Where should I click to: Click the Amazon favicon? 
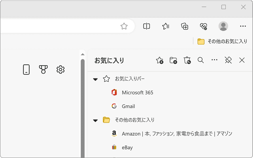coord(114,134)
